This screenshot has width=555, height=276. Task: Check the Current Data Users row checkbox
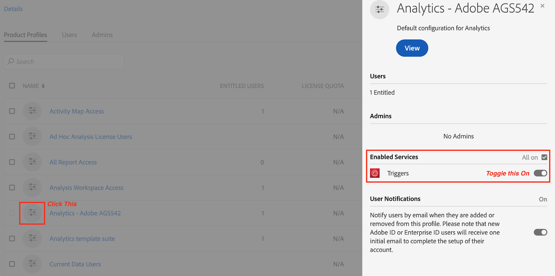(12, 264)
